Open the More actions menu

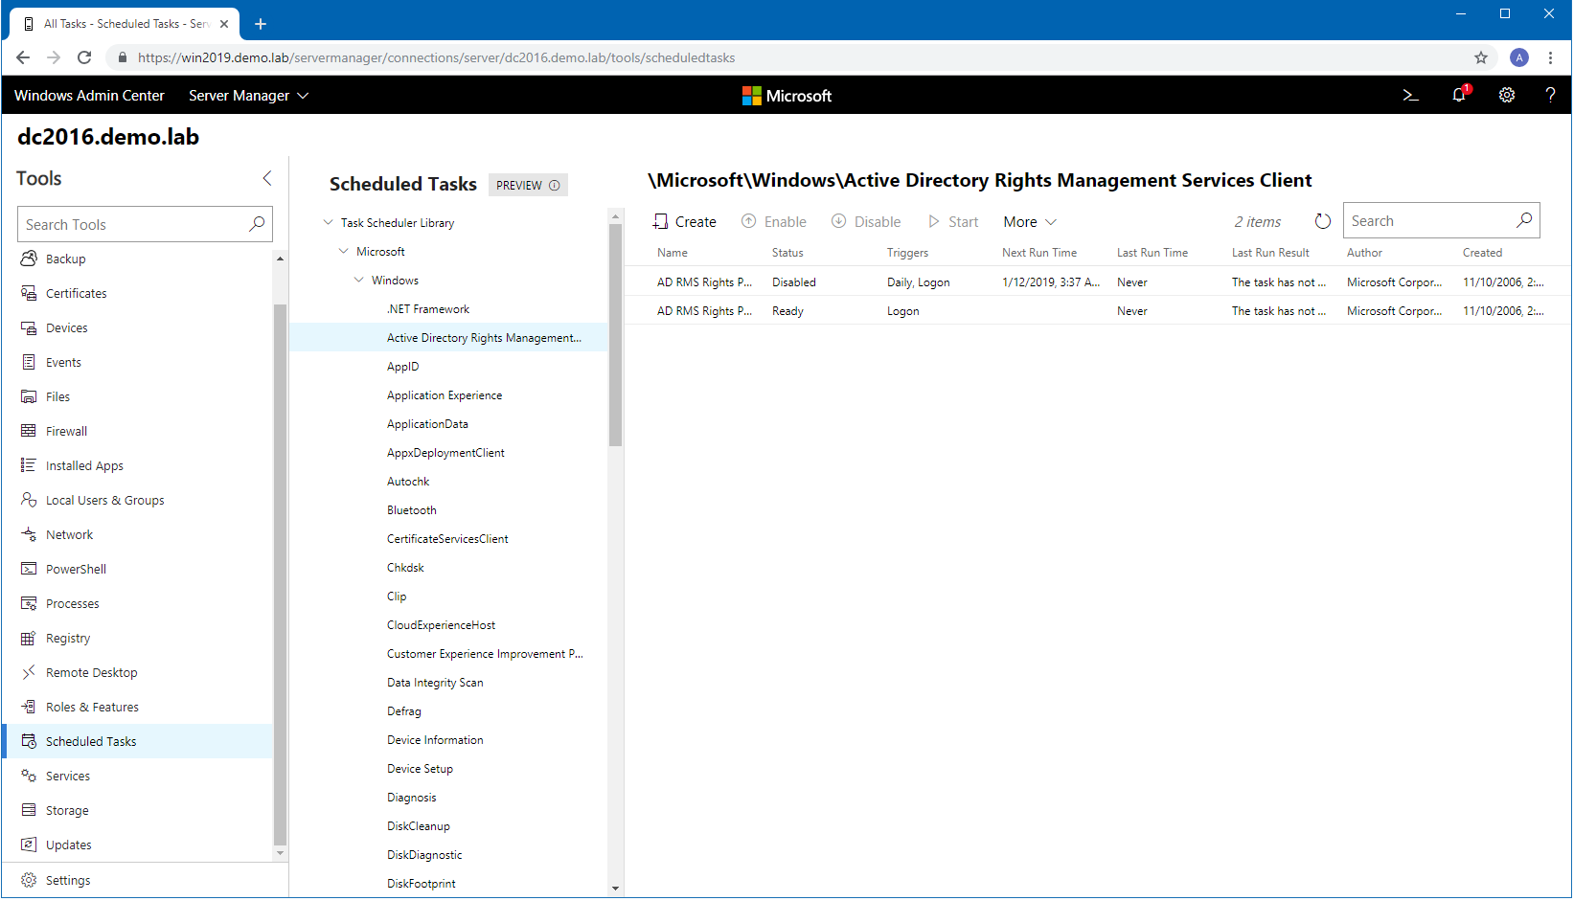[1030, 222]
